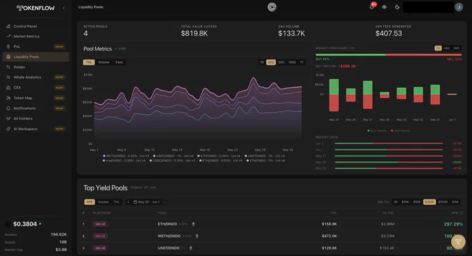Click the PnL dollar icon
This screenshot has height=256, width=472.
(x=8, y=46)
